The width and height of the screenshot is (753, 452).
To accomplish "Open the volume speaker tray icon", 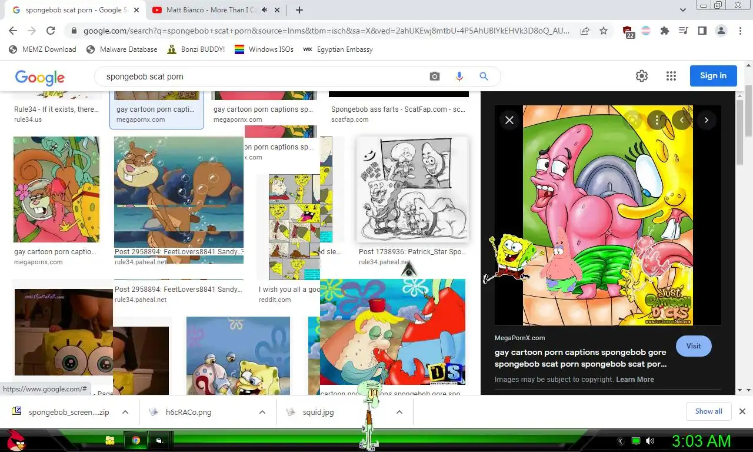I will tap(650, 441).
